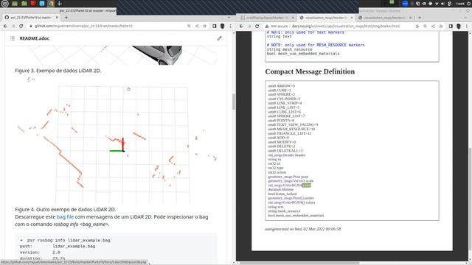Reload the GitHub page

[x=21, y=26]
